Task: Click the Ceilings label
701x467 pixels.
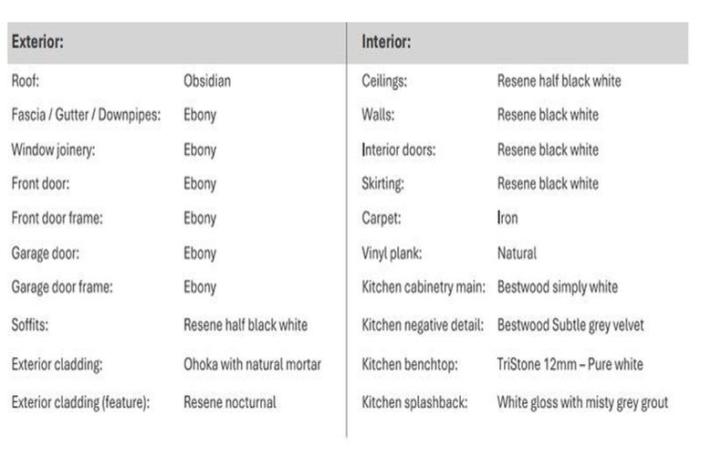Action: [x=384, y=81]
